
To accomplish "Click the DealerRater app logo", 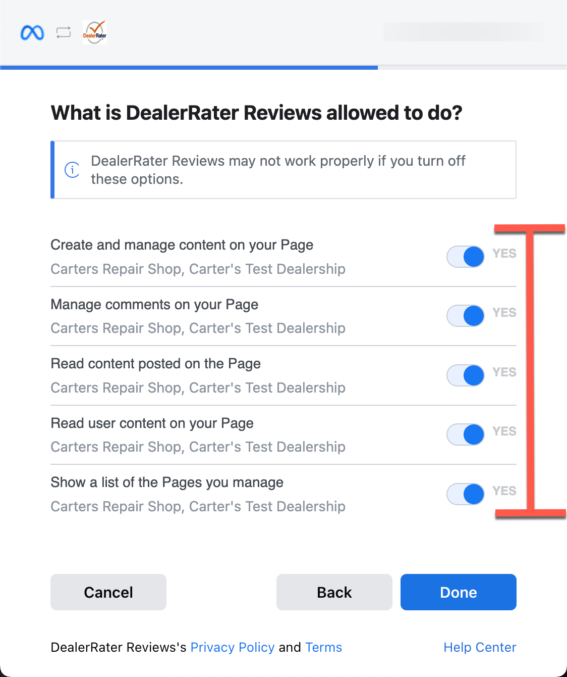I will (95, 32).
